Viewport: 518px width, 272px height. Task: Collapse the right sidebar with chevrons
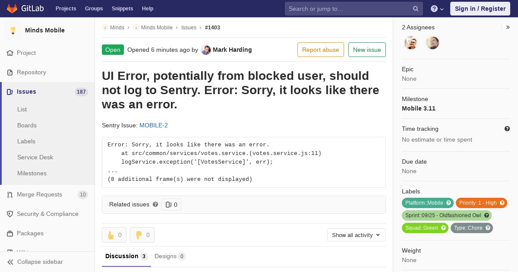(x=508, y=27)
